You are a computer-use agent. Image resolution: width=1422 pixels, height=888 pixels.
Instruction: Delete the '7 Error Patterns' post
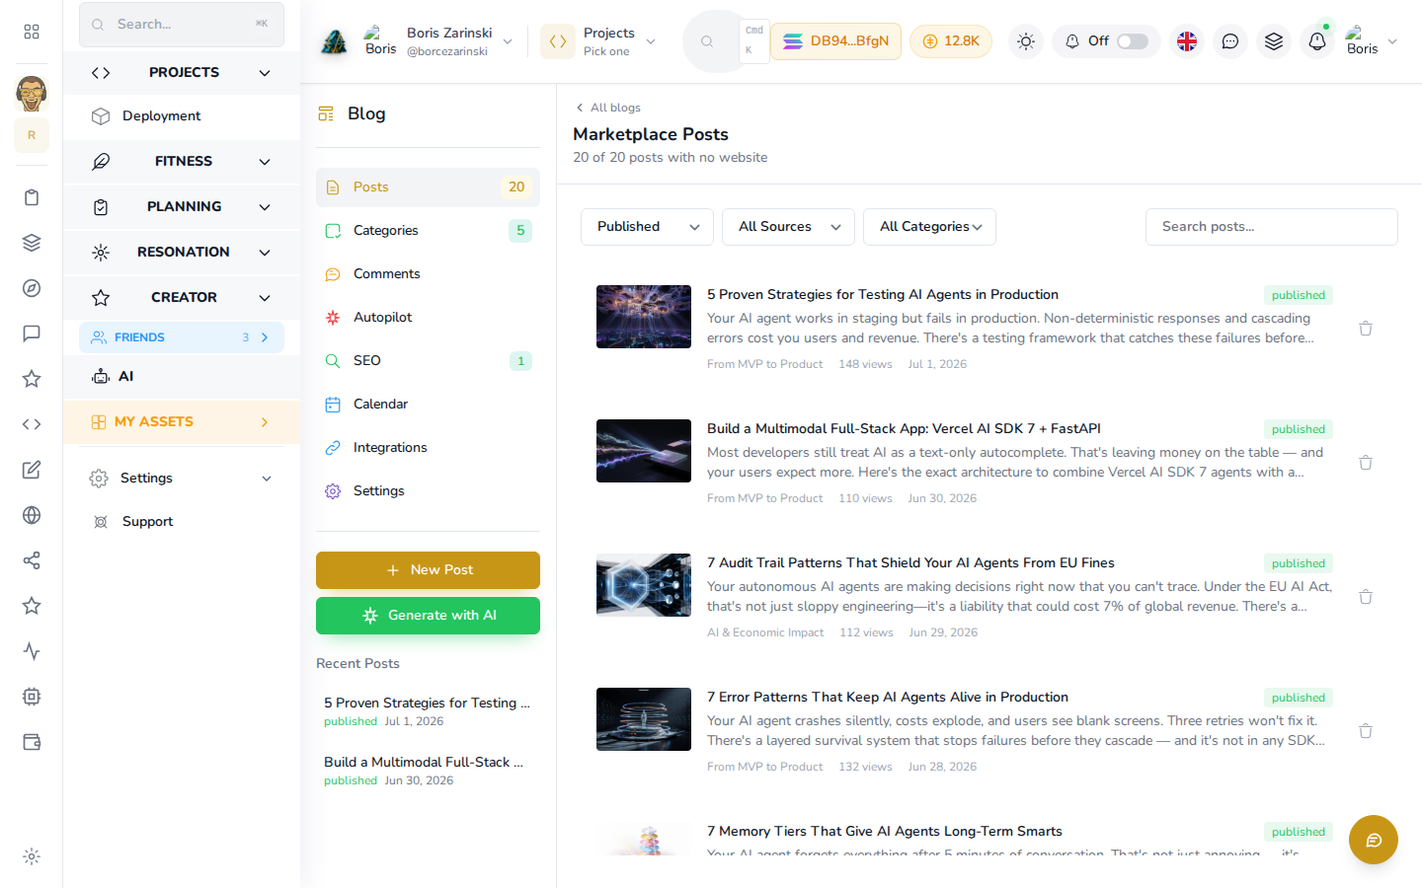click(1366, 731)
